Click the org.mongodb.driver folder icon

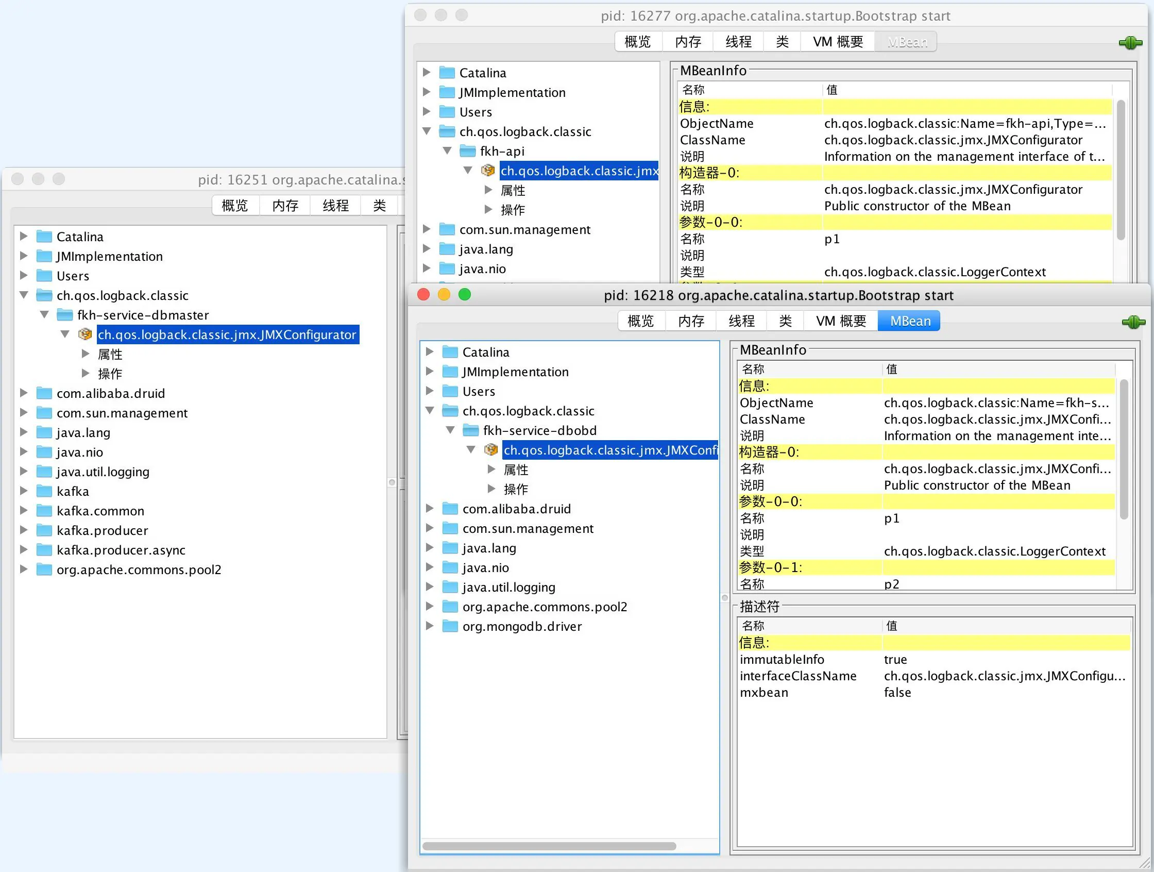click(x=450, y=626)
